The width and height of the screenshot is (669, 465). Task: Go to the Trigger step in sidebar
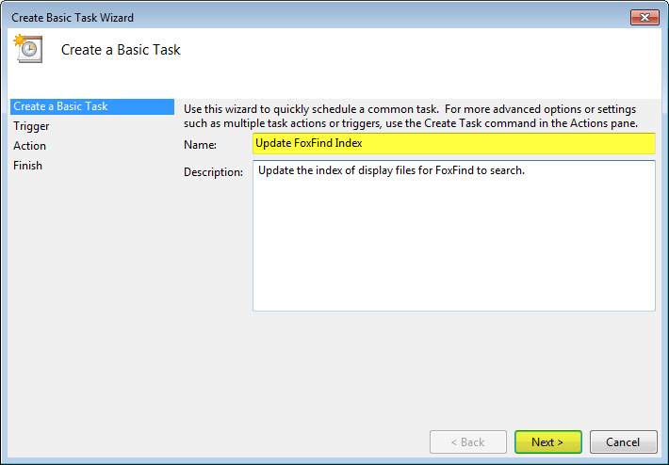coord(31,126)
